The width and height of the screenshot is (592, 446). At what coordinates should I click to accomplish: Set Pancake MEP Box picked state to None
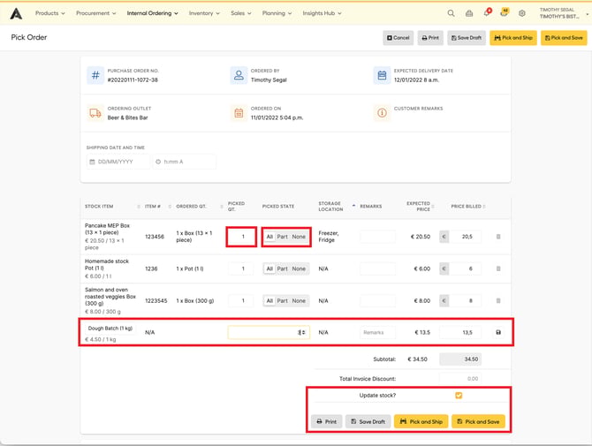pyautogui.click(x=299, y=237)
